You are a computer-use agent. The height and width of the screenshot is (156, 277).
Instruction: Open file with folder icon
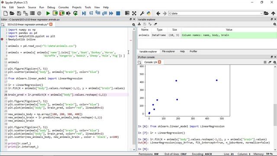pos(12,13)
